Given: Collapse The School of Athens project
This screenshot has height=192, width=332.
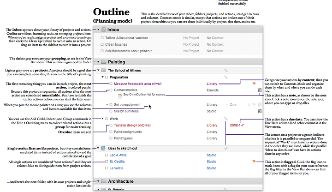Looking at the screenshot, I should [98, 70].
